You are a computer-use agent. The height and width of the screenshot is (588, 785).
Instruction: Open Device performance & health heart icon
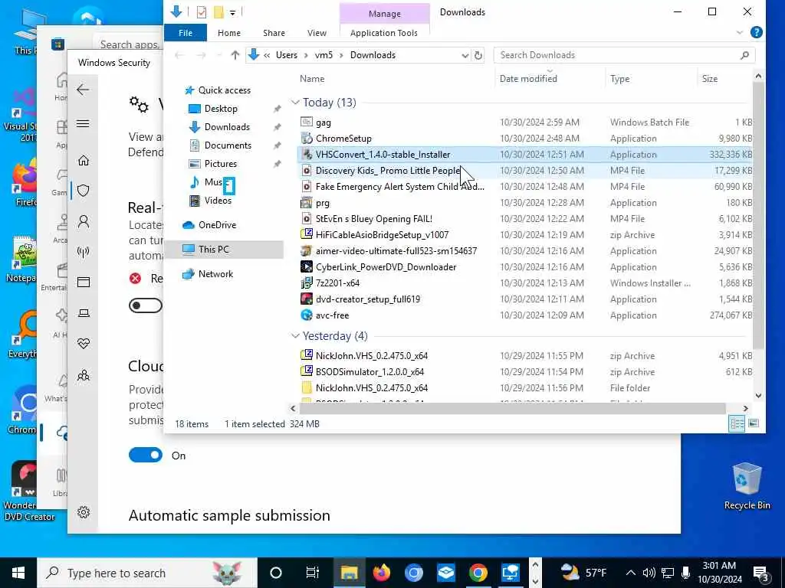click(x=84, y=344)
